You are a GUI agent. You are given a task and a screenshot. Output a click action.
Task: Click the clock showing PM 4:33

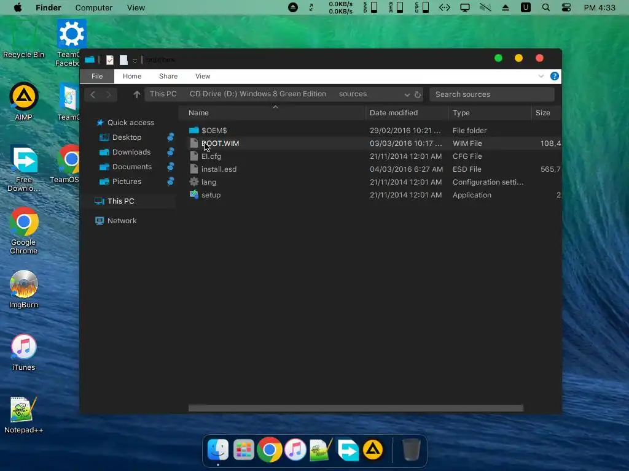(600, 7)
